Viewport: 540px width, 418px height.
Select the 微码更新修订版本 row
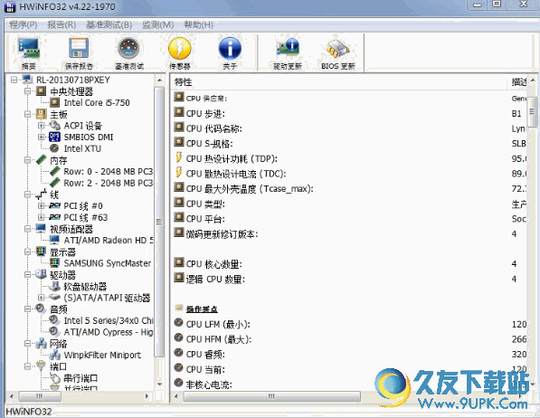[350, 234]
